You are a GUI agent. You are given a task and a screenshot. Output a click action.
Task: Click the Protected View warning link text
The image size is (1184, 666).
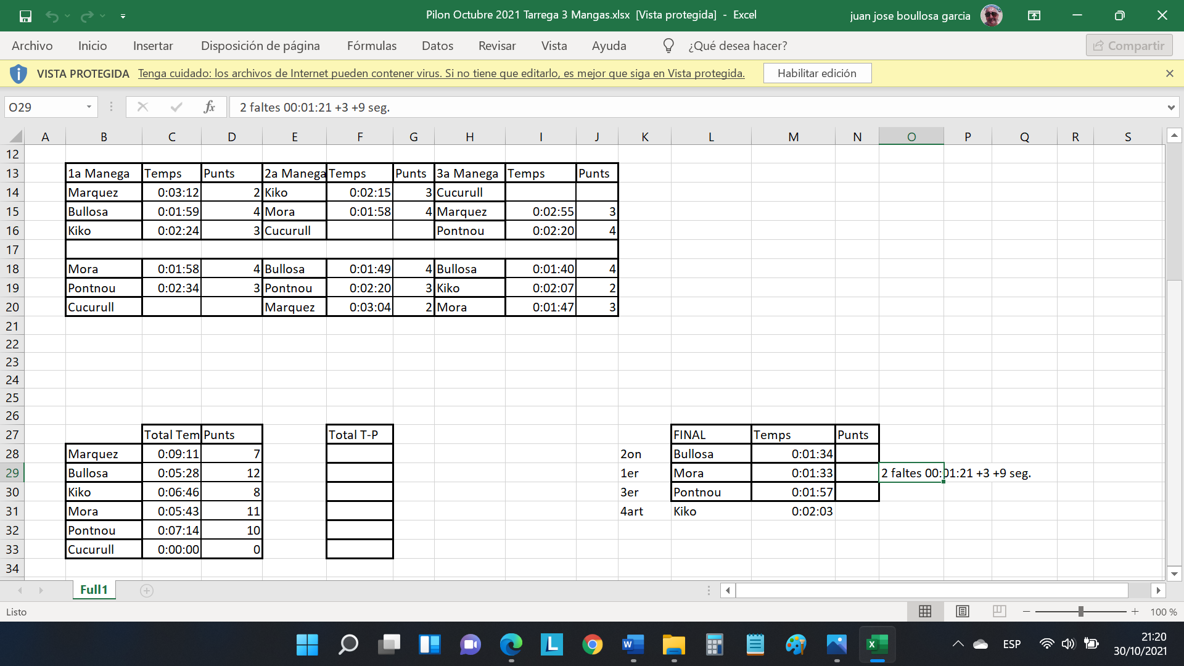pos(441,73)
